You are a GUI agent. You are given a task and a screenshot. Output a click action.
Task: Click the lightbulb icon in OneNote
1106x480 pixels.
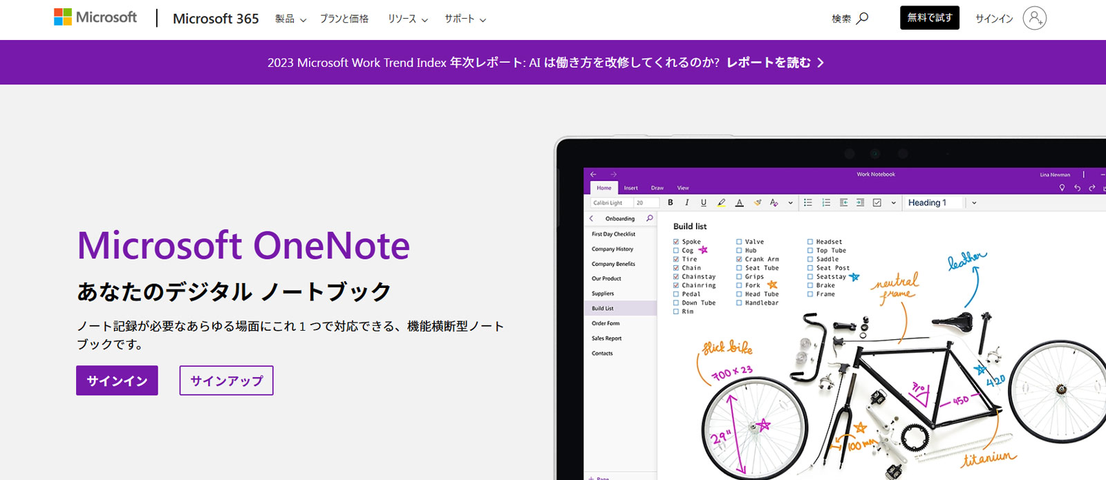point(1062,188)
